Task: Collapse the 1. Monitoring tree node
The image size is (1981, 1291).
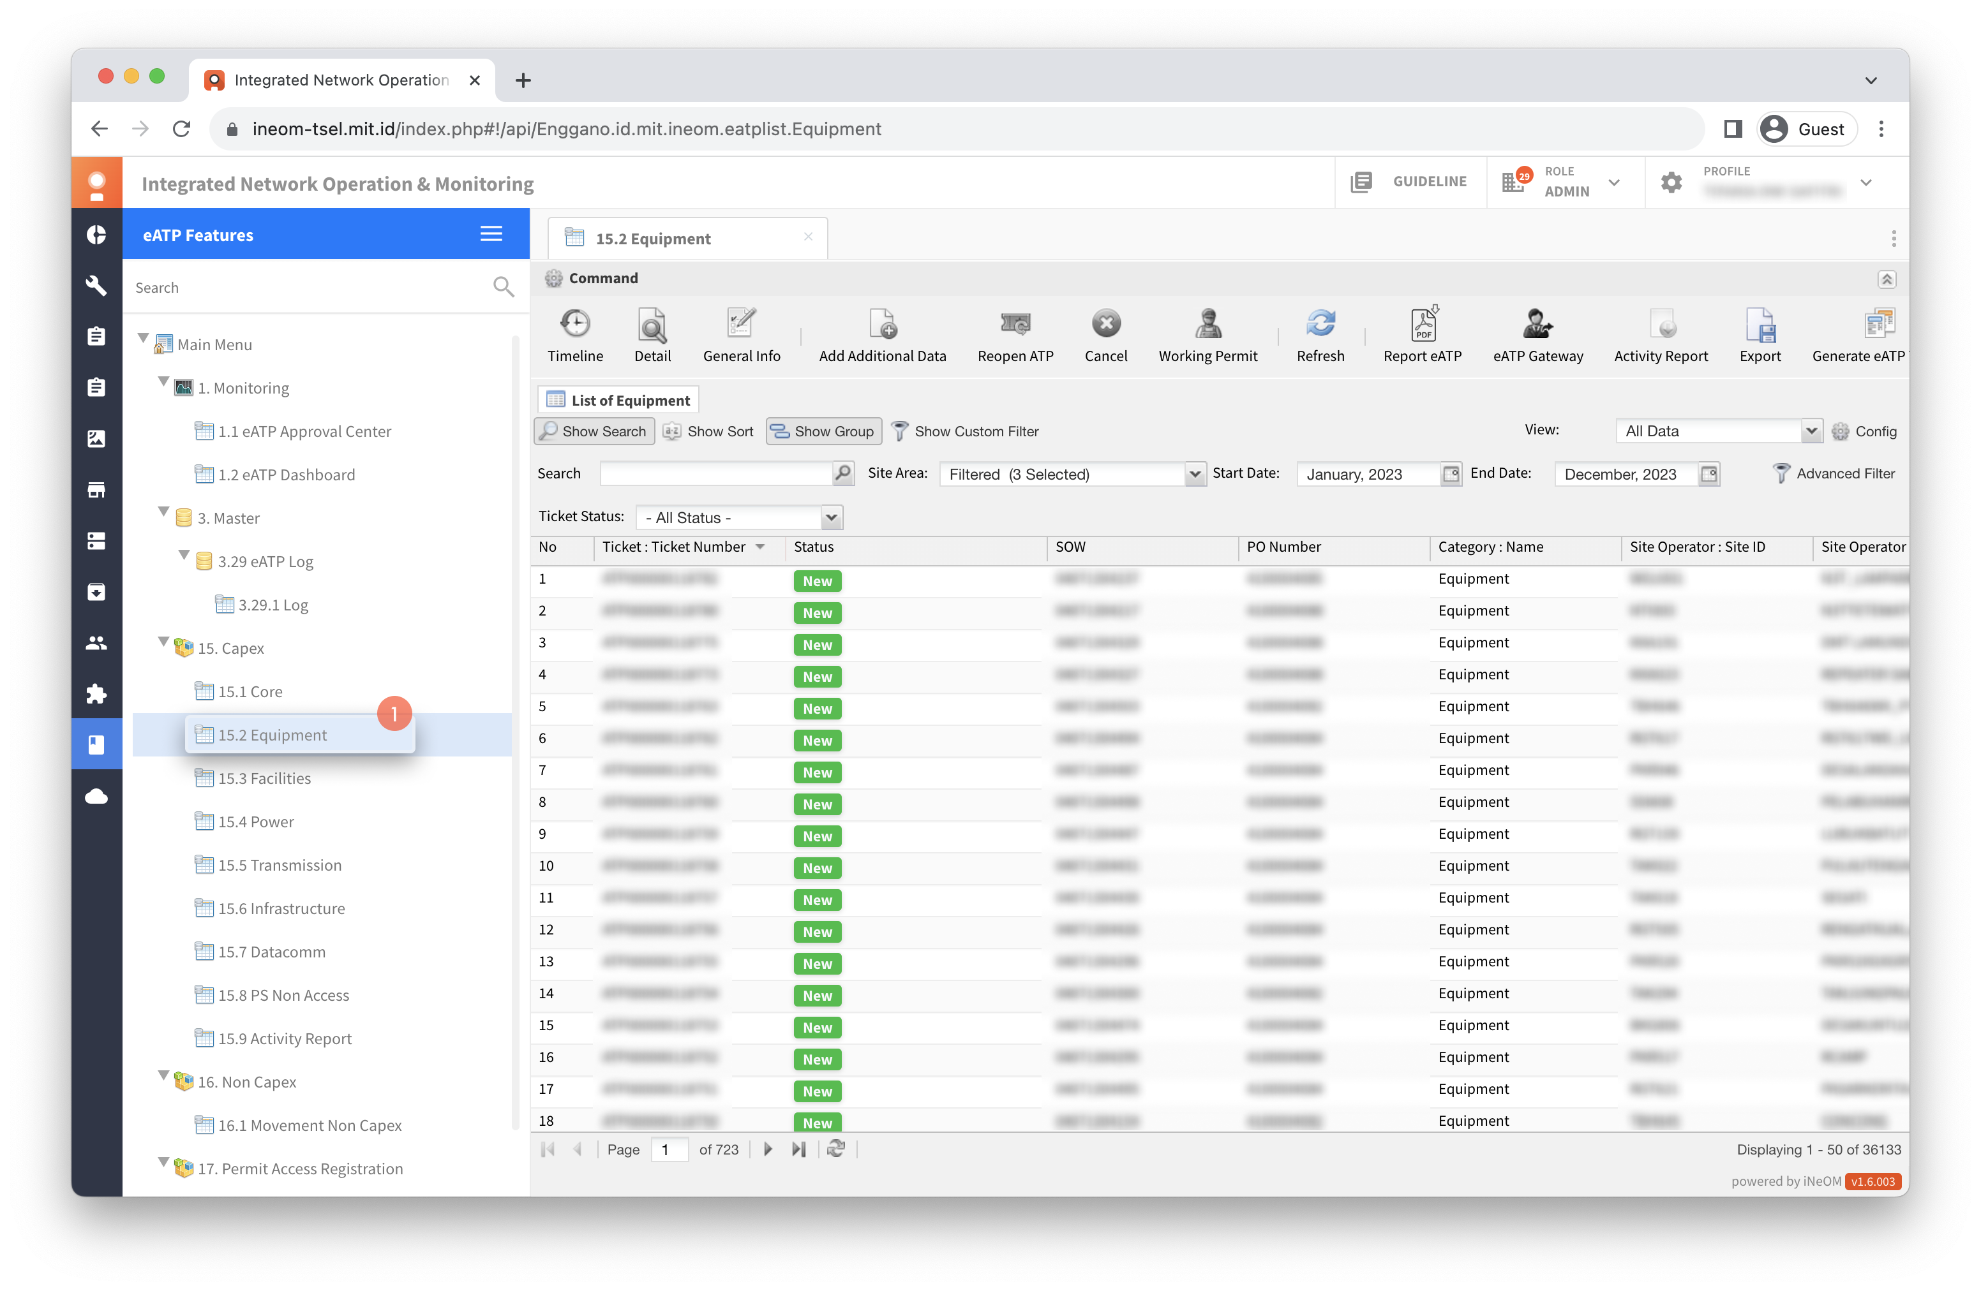Action: (163, 382)
